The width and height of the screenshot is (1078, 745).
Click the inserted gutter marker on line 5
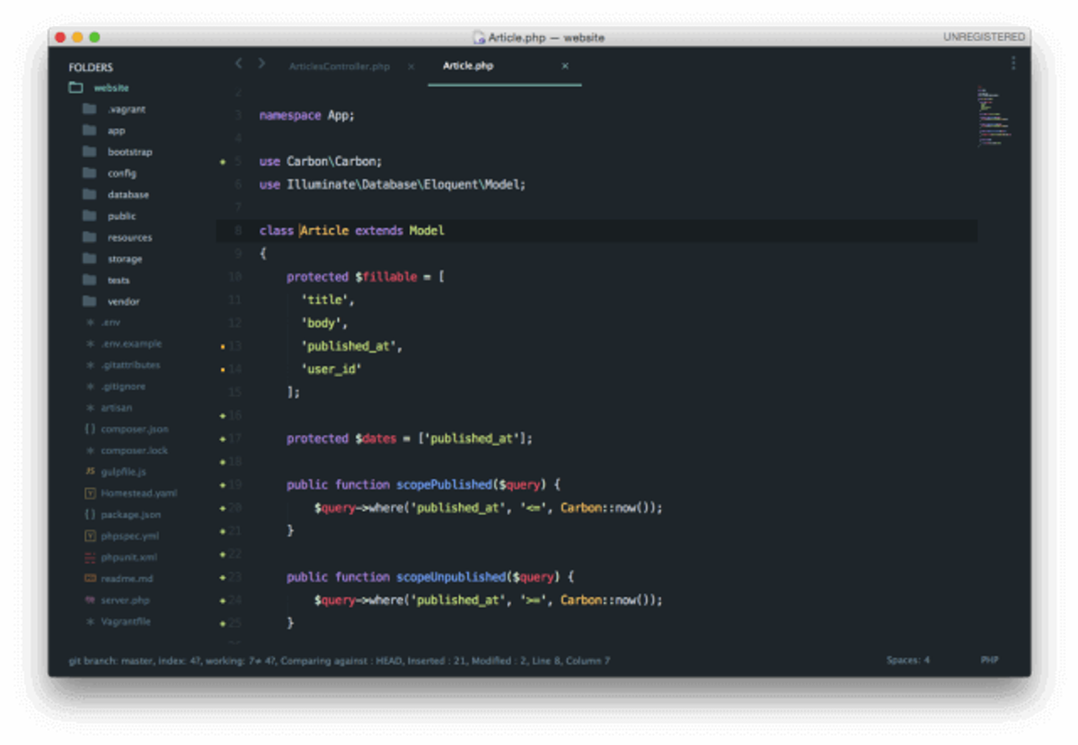(223, 162)
